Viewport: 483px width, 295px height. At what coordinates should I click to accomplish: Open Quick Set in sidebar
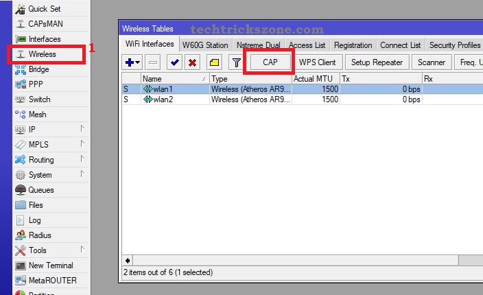[44, 9]
